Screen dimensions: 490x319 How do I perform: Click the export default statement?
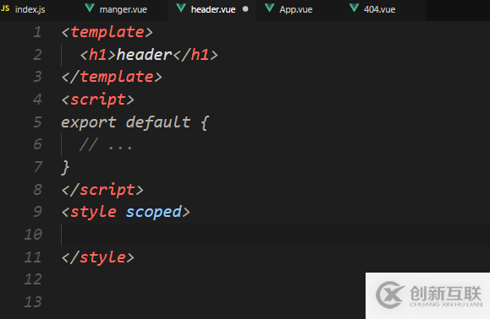click(135, 122)
